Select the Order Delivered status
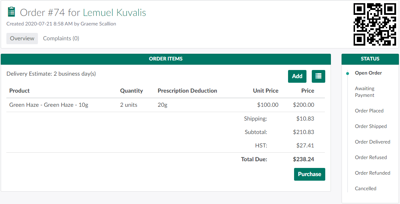The image size is (400, 204). [372, 142]
